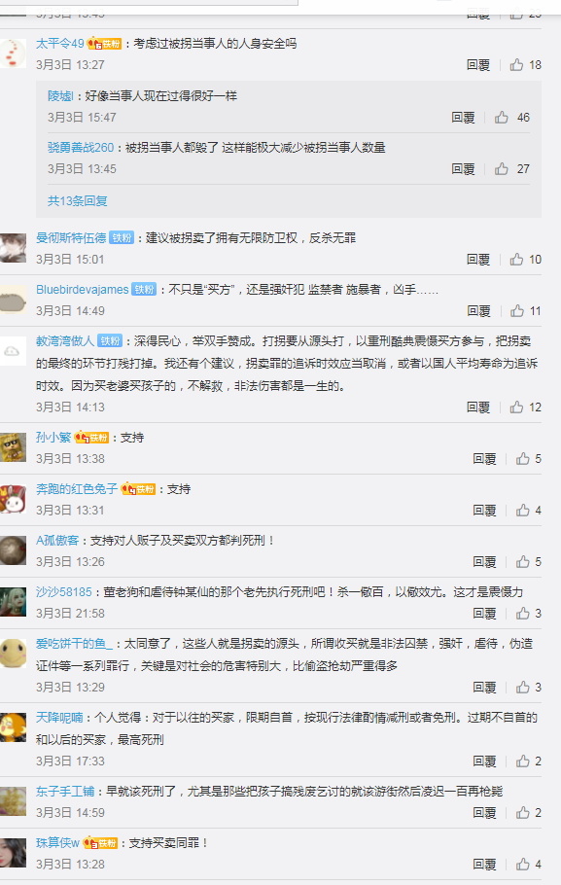
Task: Click 天降呢喃's avatar thumbnail
Action: tap(13, 727)
